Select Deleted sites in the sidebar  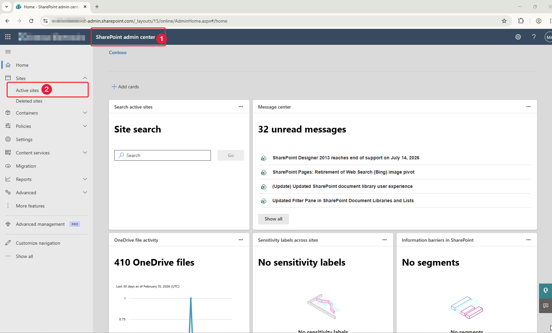coord(29,101)
